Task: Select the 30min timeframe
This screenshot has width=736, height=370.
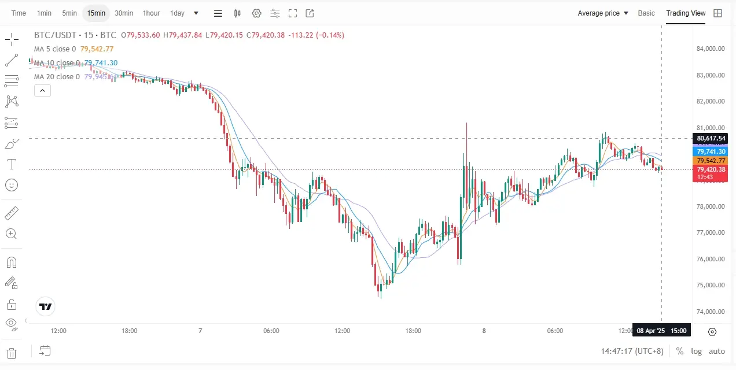Action: point(124,13)
